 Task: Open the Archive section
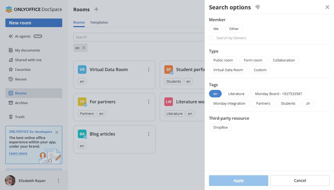click(x=21, y=103)
